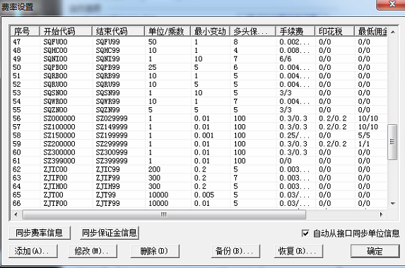The height and width of the screenshot is (268, 405).
Task: Click end code cell SZ029999
Action: (x=112, y=118)
